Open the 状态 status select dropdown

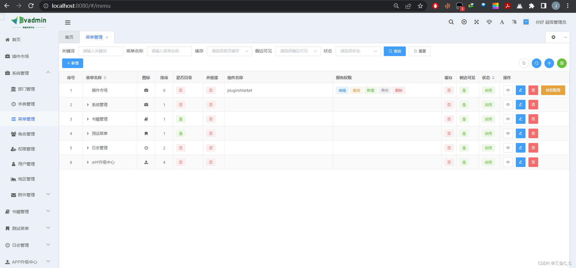coord(358,51)
